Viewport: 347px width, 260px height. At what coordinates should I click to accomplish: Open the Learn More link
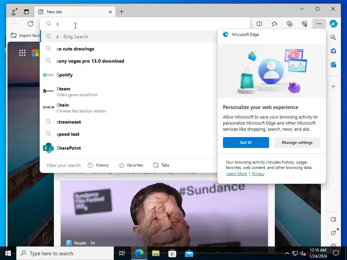(237, 174)
